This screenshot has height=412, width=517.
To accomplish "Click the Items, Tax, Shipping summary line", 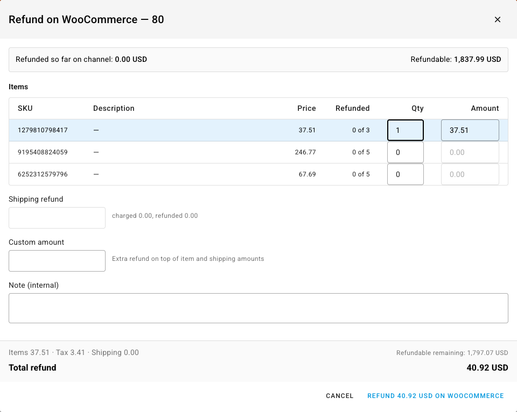I will 74,352.
